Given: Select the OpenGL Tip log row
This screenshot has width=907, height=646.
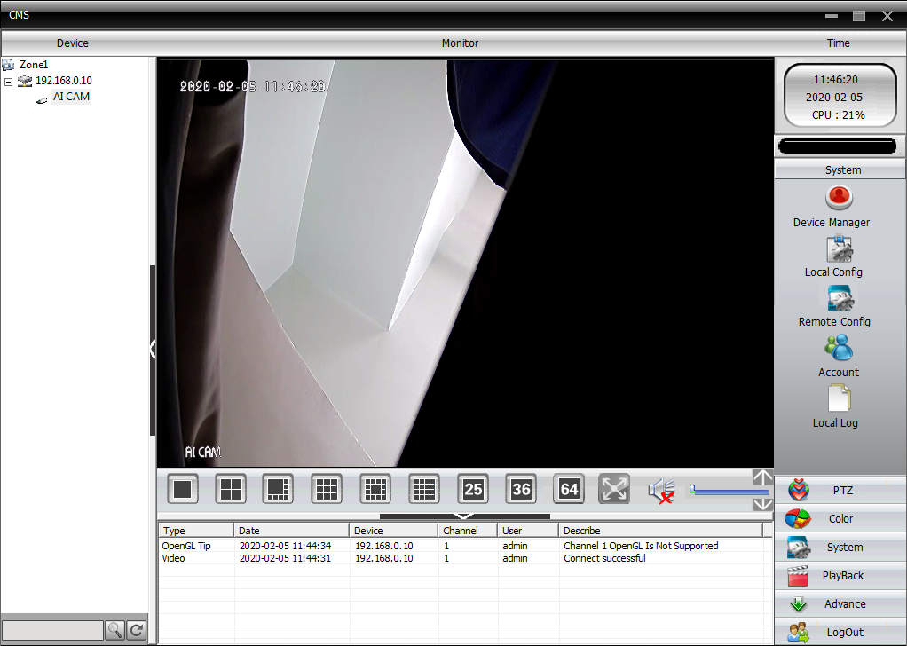Looking at the screenshot, I should (x=465, y=546).
